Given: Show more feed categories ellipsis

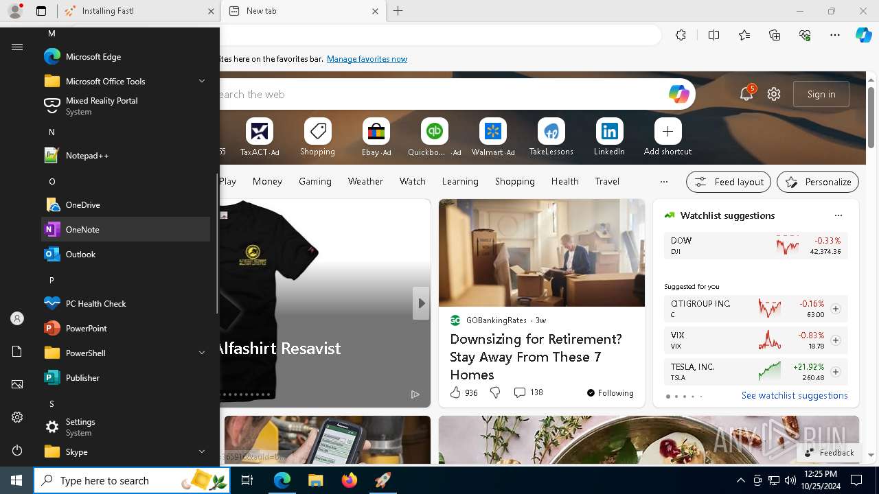Looking at the screenshot, I should click(663, 182).
